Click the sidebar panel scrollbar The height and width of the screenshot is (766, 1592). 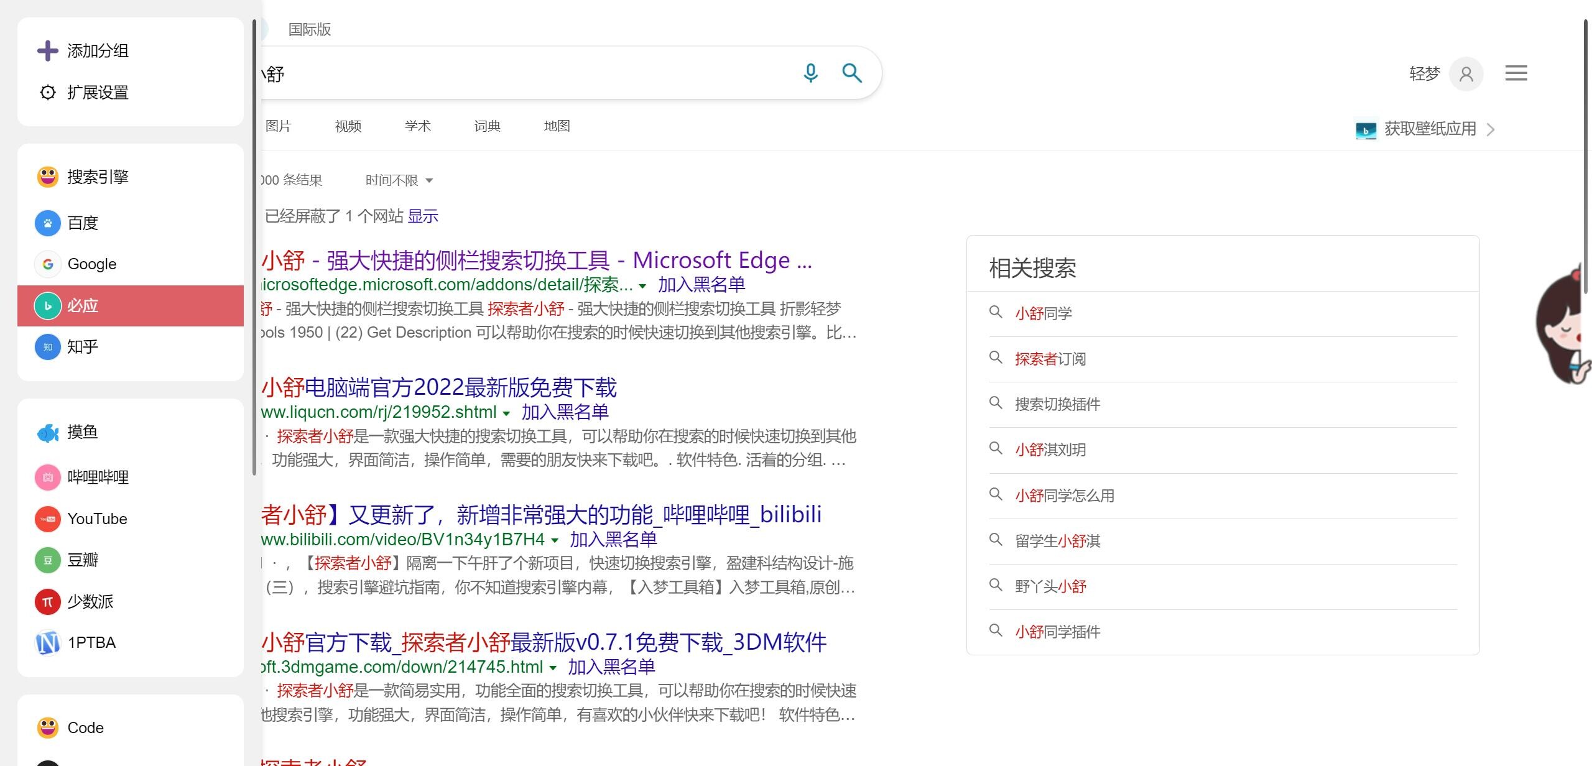[254, 247]
